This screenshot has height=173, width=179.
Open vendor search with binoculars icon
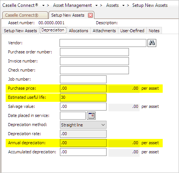pyautogui.click(x=152, y=43)
